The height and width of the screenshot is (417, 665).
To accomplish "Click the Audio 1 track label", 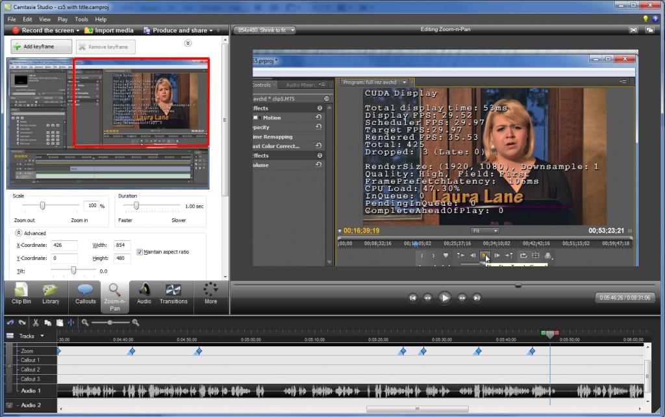I will coord(31,391).
